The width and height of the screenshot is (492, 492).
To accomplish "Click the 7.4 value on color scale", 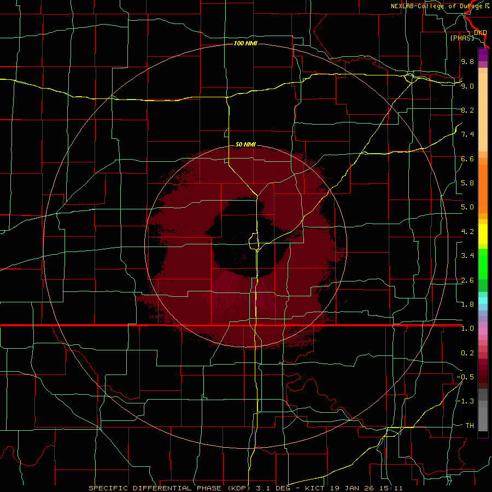I will (x=467, y=134).
